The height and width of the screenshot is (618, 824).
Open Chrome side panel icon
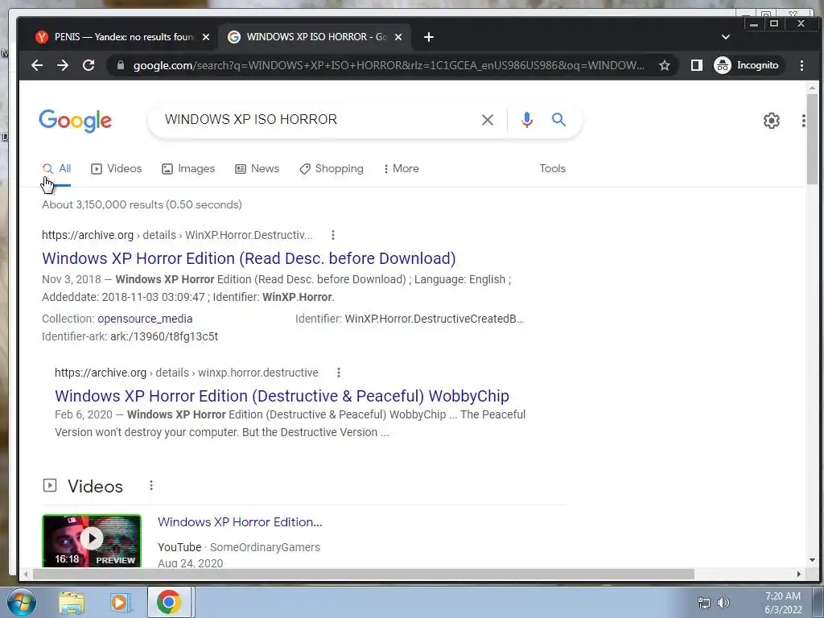click(x=697, y=65)
